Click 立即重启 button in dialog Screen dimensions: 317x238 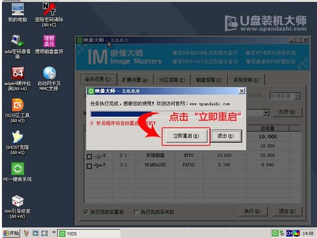[186, 136]
